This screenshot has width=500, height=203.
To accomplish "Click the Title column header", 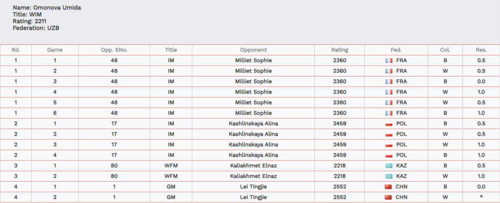I will coord(171,50).
